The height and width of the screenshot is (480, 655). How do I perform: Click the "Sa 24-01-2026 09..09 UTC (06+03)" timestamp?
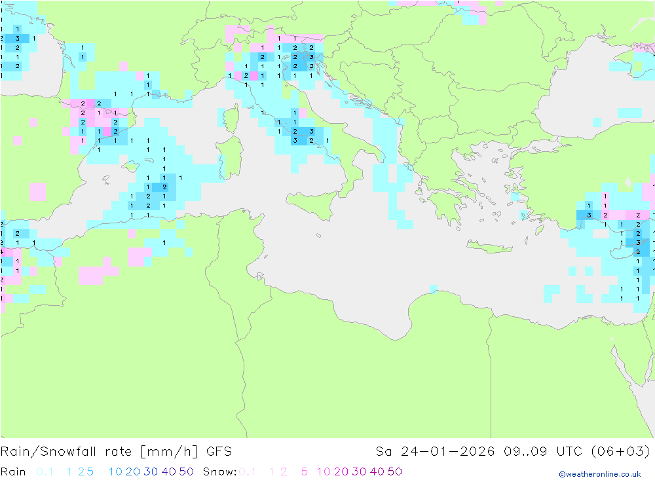(x=513, y=452)
